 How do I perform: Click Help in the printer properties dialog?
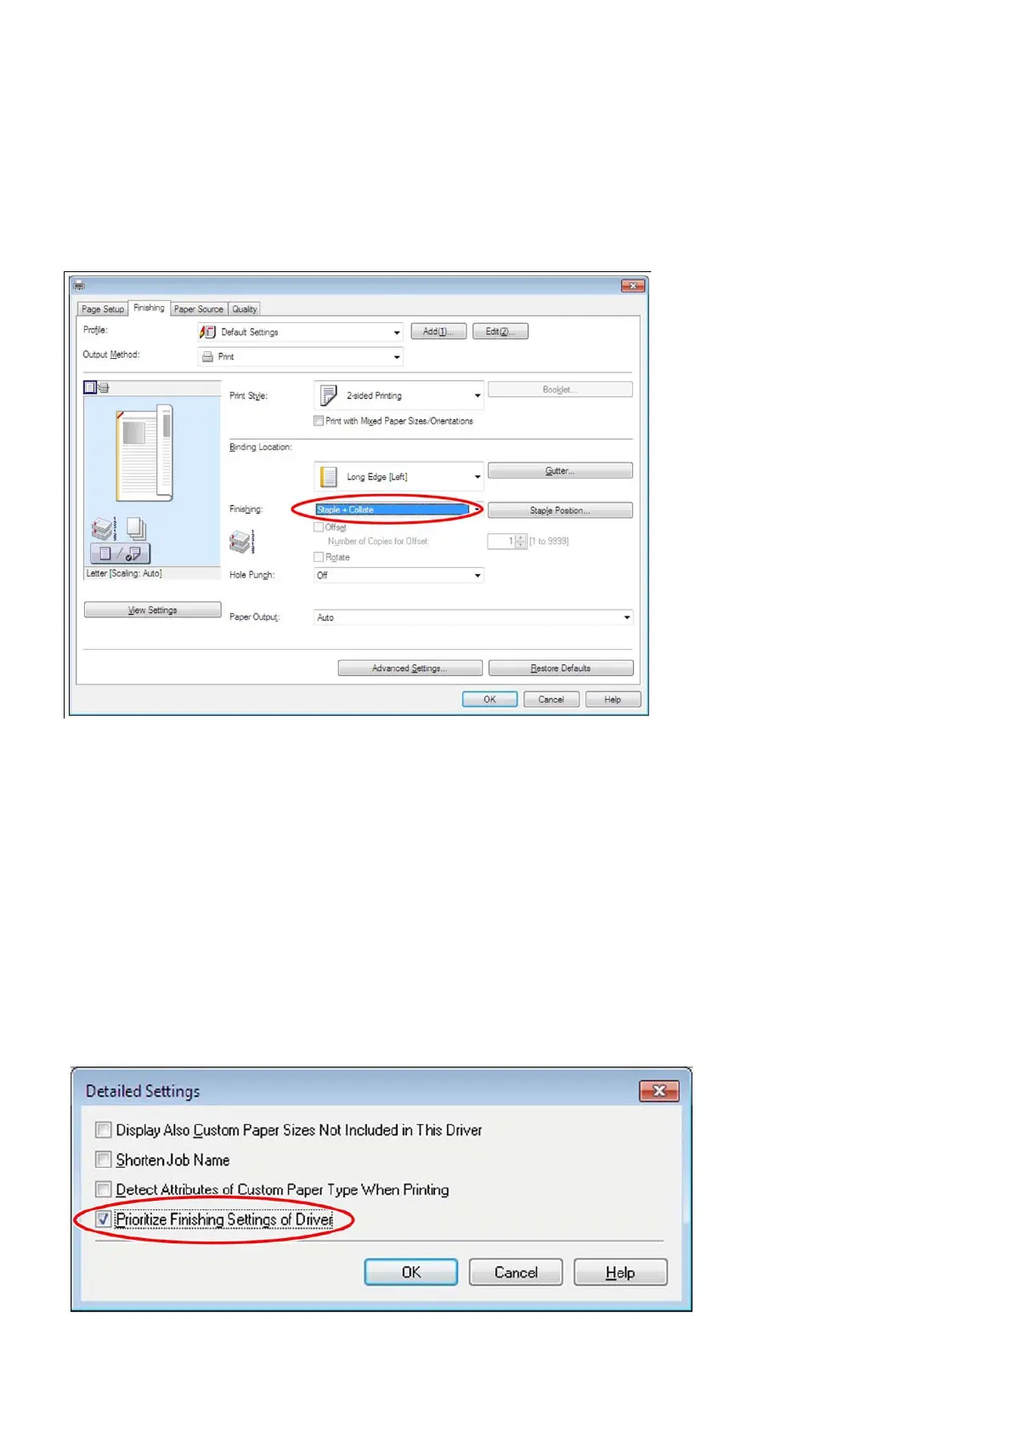click(613, 700)
